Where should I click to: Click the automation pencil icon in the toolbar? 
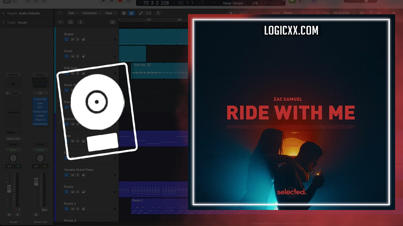pos(141,13)
